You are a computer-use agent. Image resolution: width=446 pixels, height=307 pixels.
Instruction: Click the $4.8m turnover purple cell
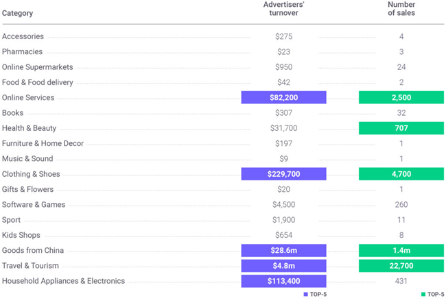pos(283,266)
